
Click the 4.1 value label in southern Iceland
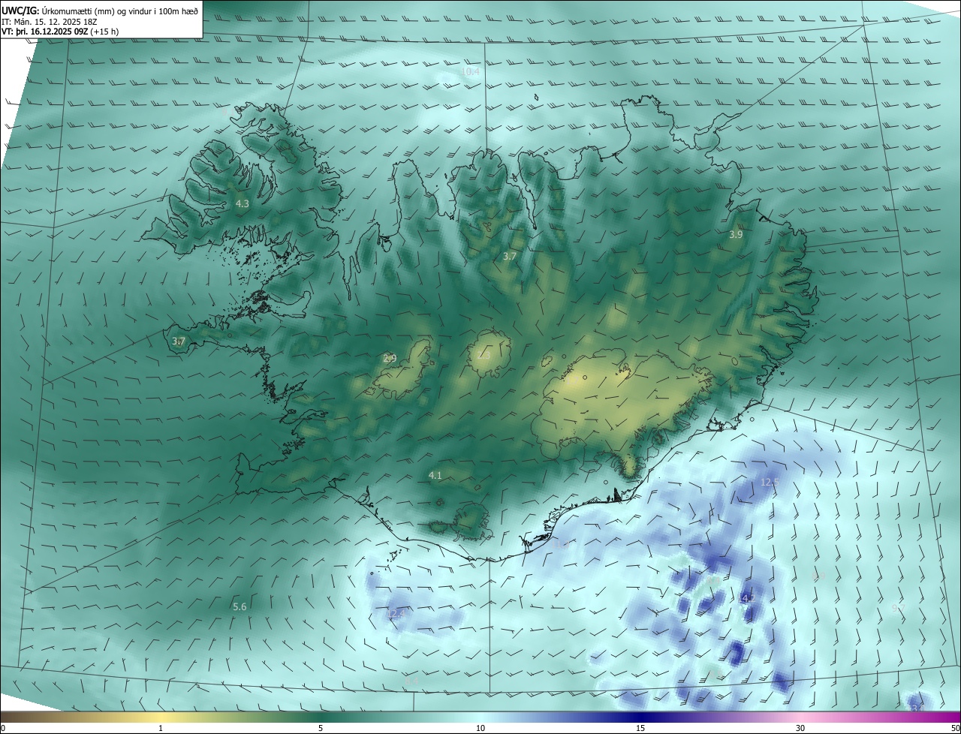point(435,475)
